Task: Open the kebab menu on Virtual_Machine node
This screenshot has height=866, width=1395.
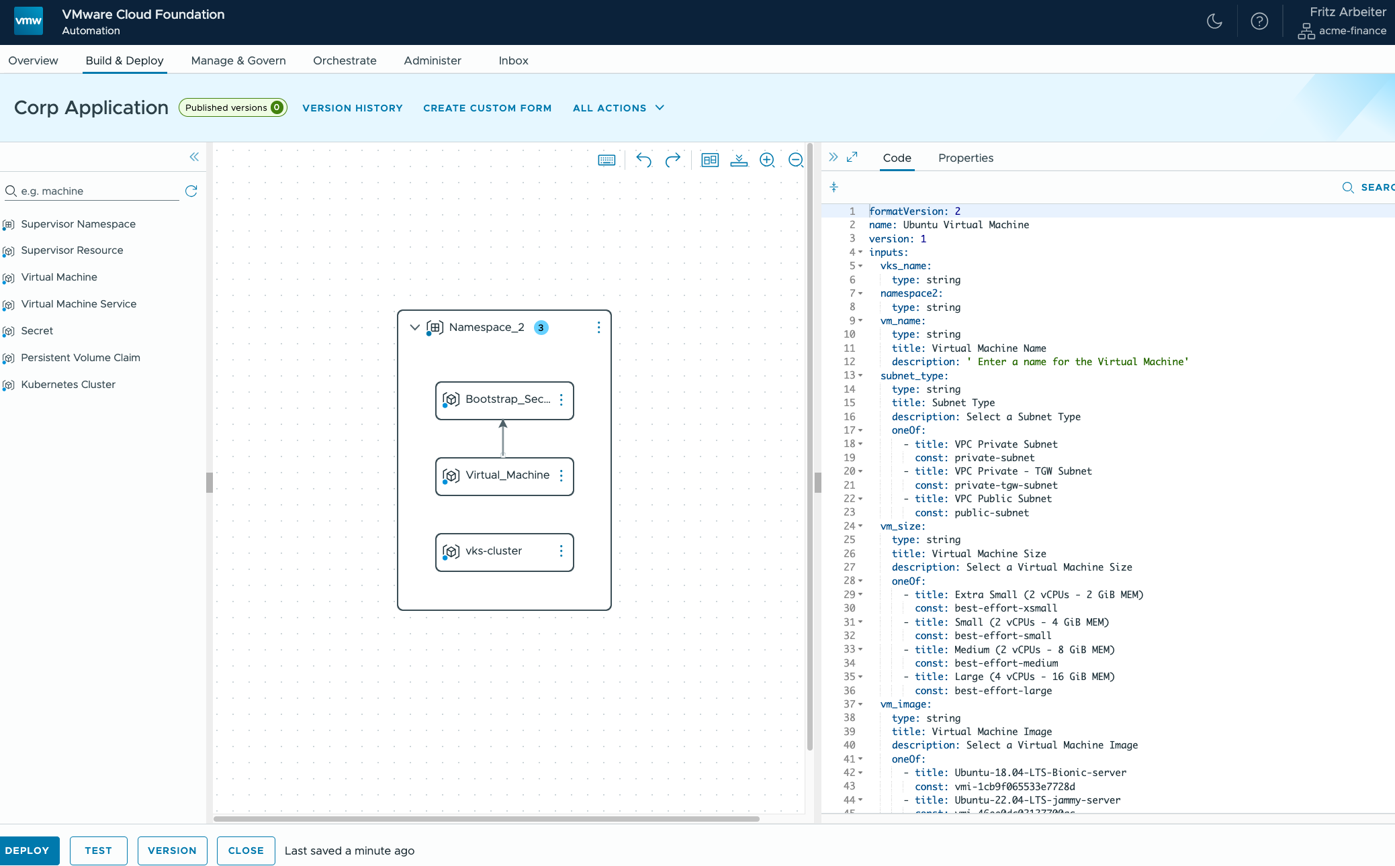Action: pyautogui.click(x=561, y=475)
